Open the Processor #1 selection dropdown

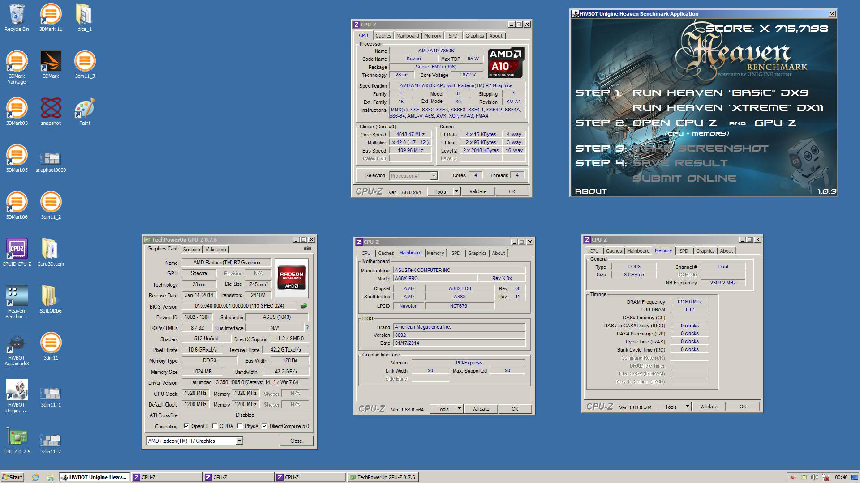(433, 176)
